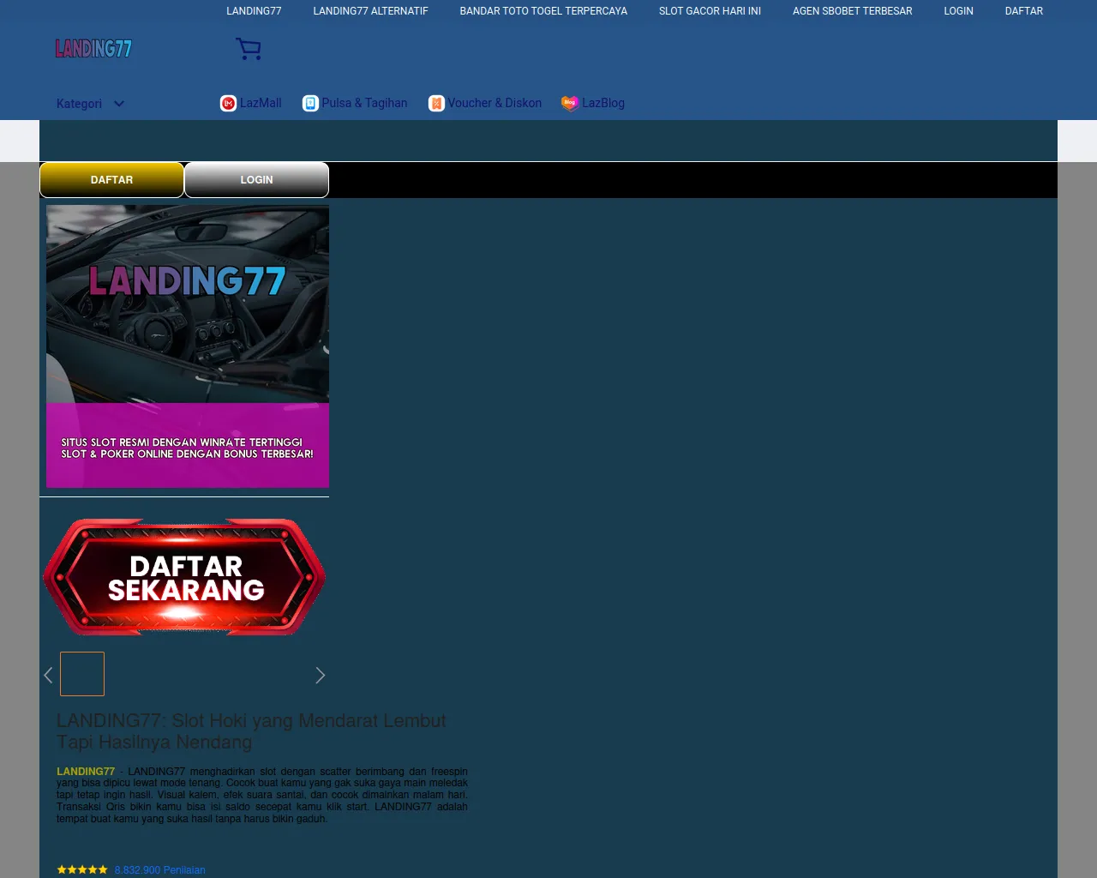Open the LazBlog link
This screenshot has height=878, width=1097.
[603, 103]
